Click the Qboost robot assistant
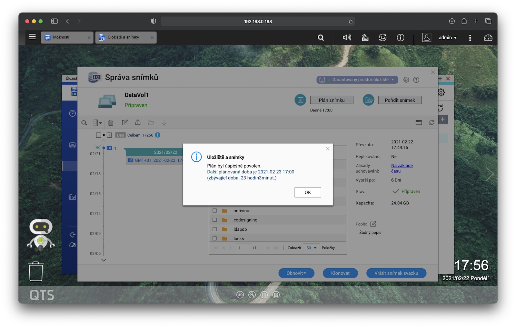Image resolution: width=516 pixels, height=328 pixels. pos(41,235)
